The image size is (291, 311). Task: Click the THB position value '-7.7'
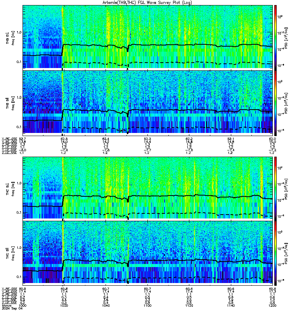[147, 150]
